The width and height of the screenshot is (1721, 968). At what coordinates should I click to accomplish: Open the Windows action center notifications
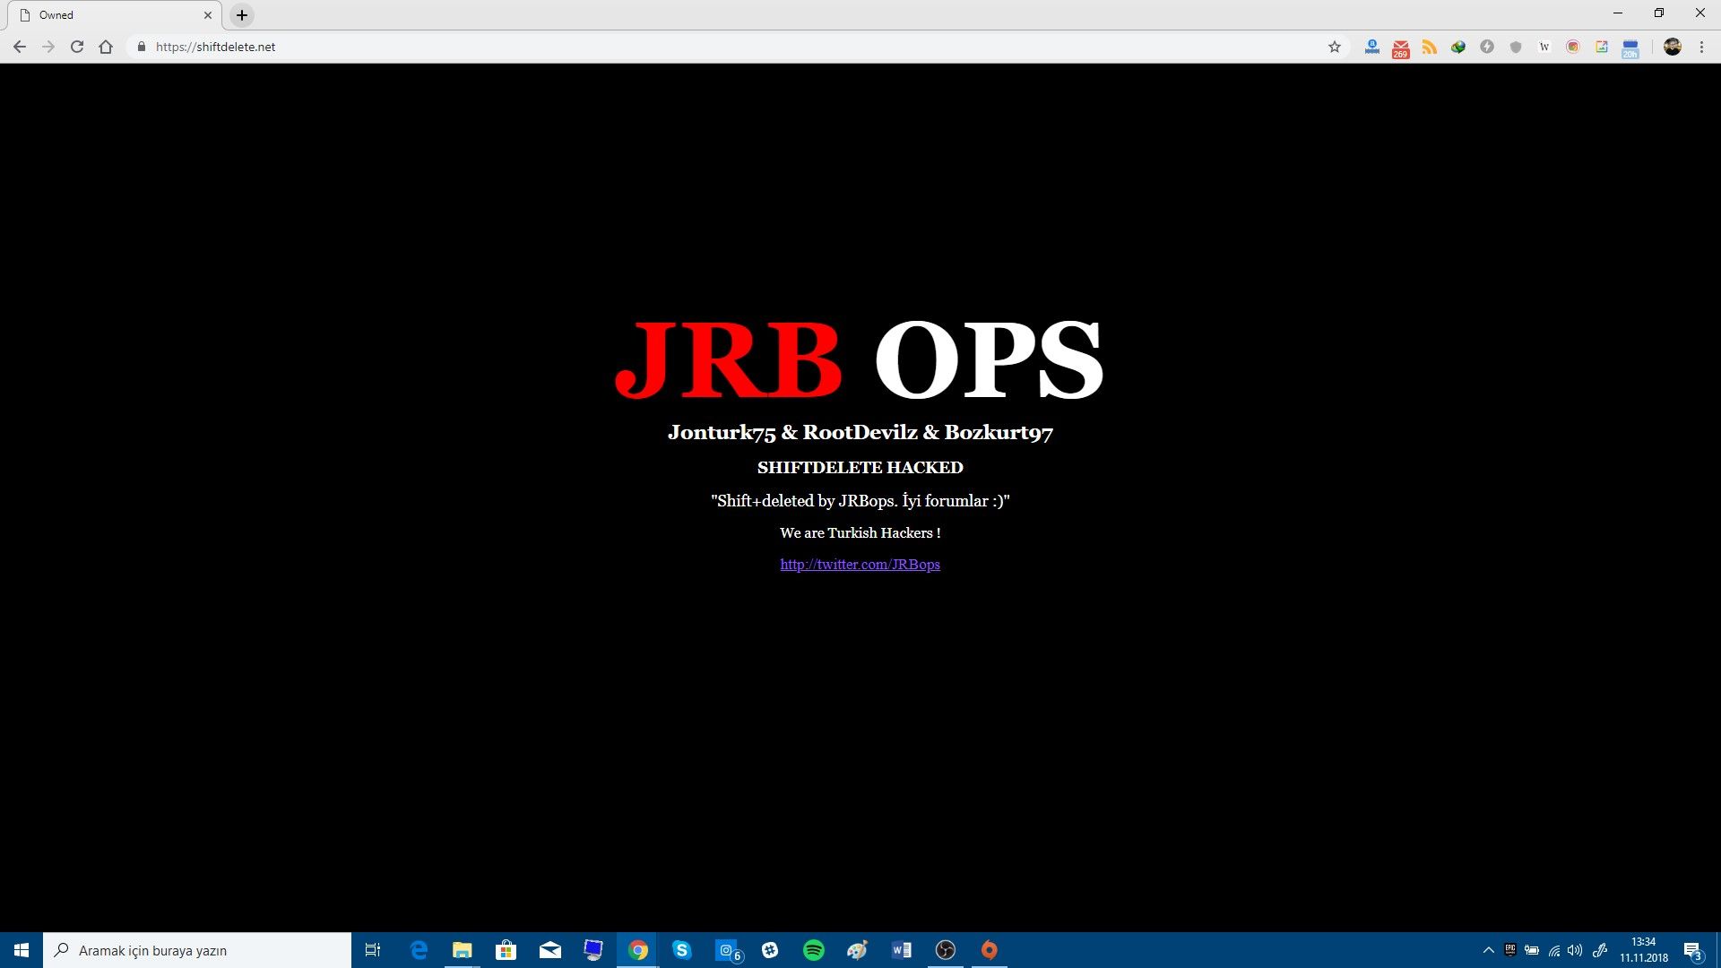coord(1692,950)
